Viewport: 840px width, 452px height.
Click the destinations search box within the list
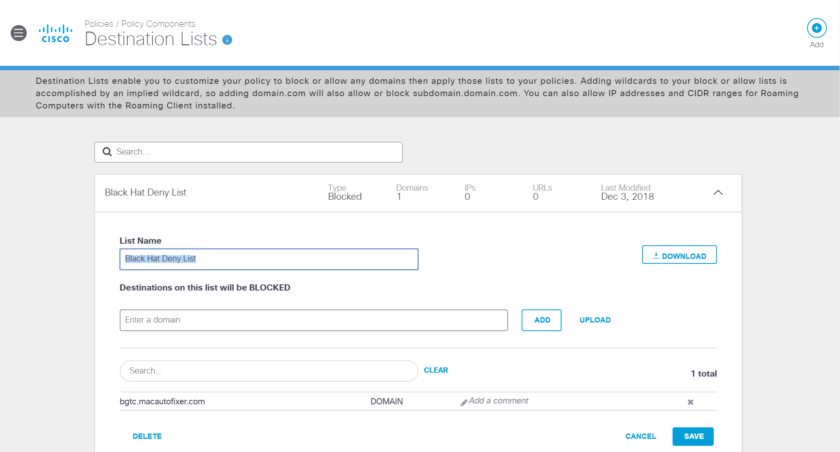coord(269,371)
